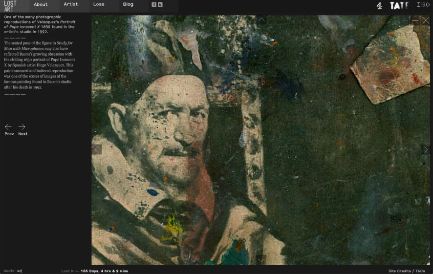Click the Pope Innocent X caption heading

[x=40, y=24]
